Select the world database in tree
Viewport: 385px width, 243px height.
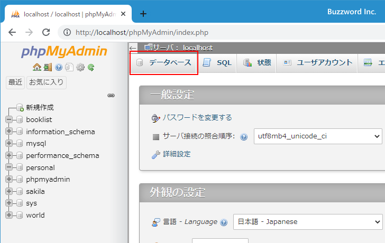35,215
